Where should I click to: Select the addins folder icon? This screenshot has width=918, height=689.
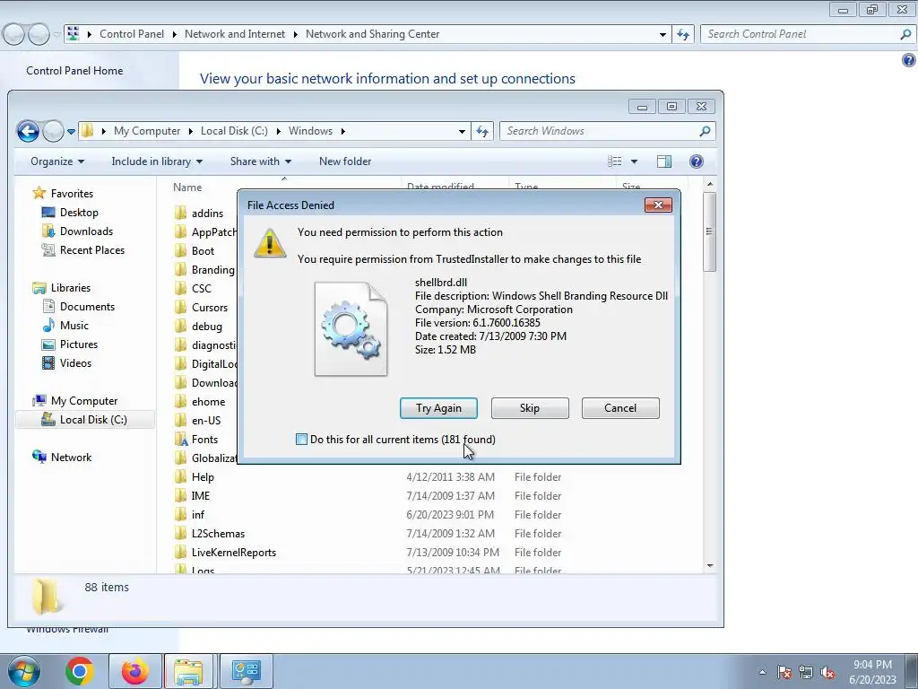(181, 214)
